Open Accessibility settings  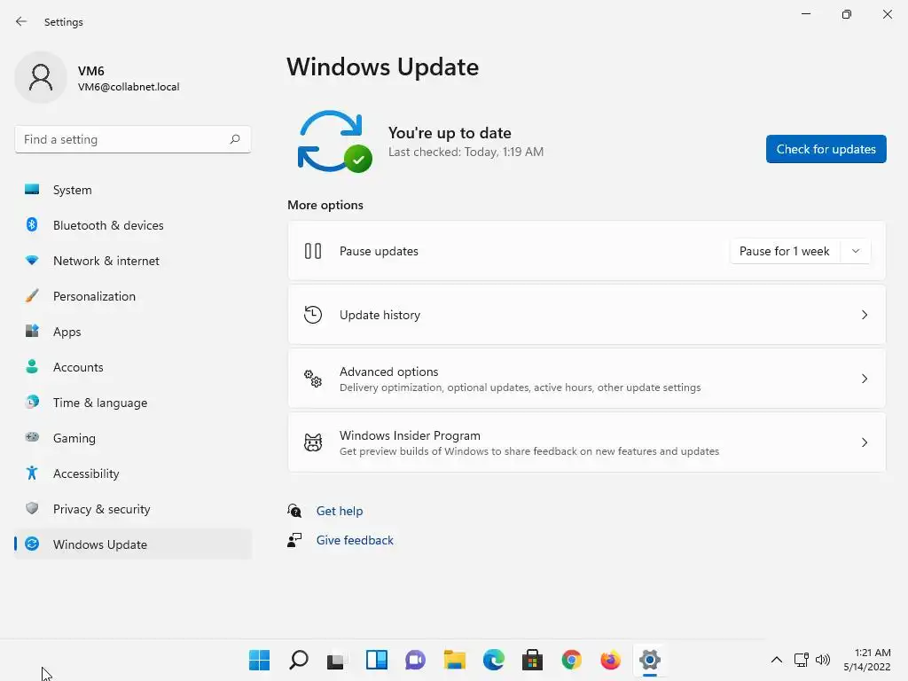click(x=133, y=474)
